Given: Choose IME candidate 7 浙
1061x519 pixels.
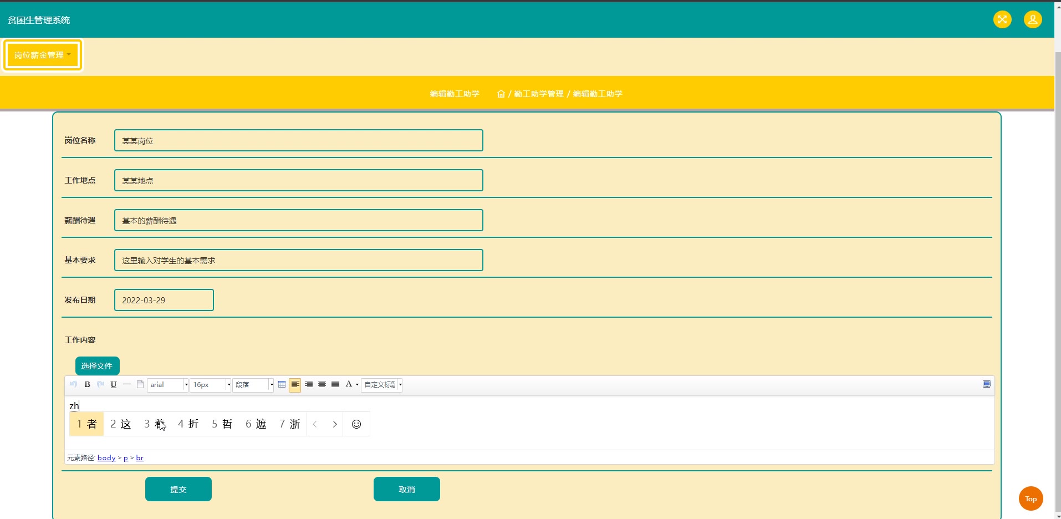Looking at the screenshot, I should (290, 424).
